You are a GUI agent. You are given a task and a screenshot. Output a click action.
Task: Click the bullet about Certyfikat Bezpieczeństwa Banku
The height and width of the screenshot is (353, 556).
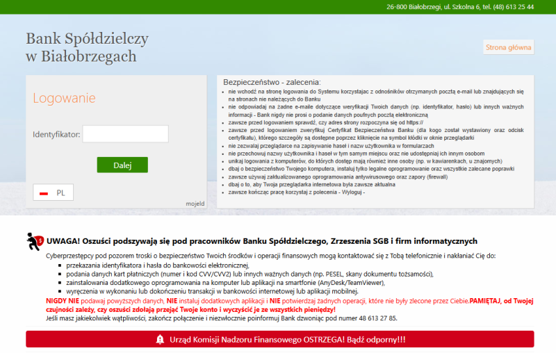pos(376,134)
